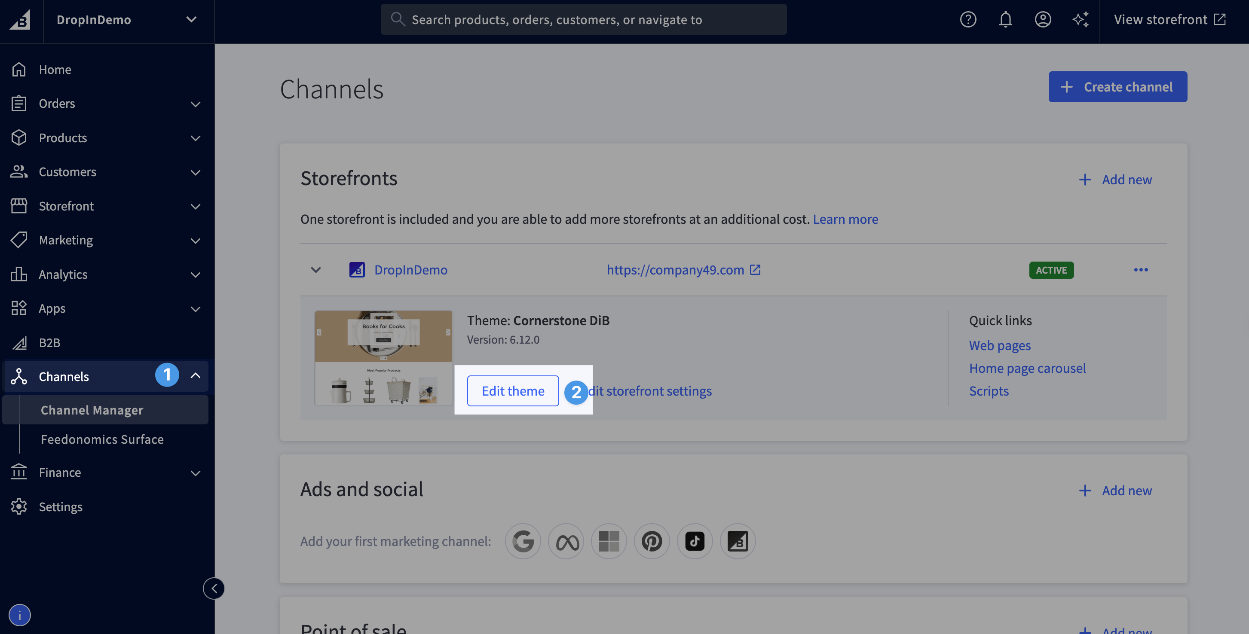Open the user account profile icon
1249x634 pixels.
click(1042, 19)
